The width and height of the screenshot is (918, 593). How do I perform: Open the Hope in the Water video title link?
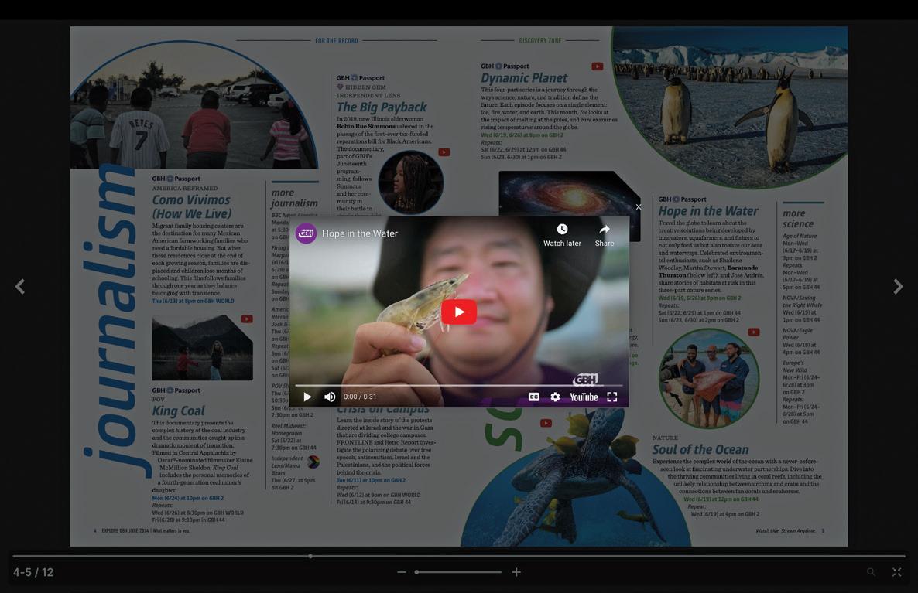click(x=359, y=233)
